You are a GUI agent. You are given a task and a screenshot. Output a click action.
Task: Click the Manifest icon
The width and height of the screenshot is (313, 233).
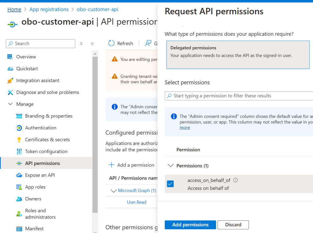[x=19, y=229]
